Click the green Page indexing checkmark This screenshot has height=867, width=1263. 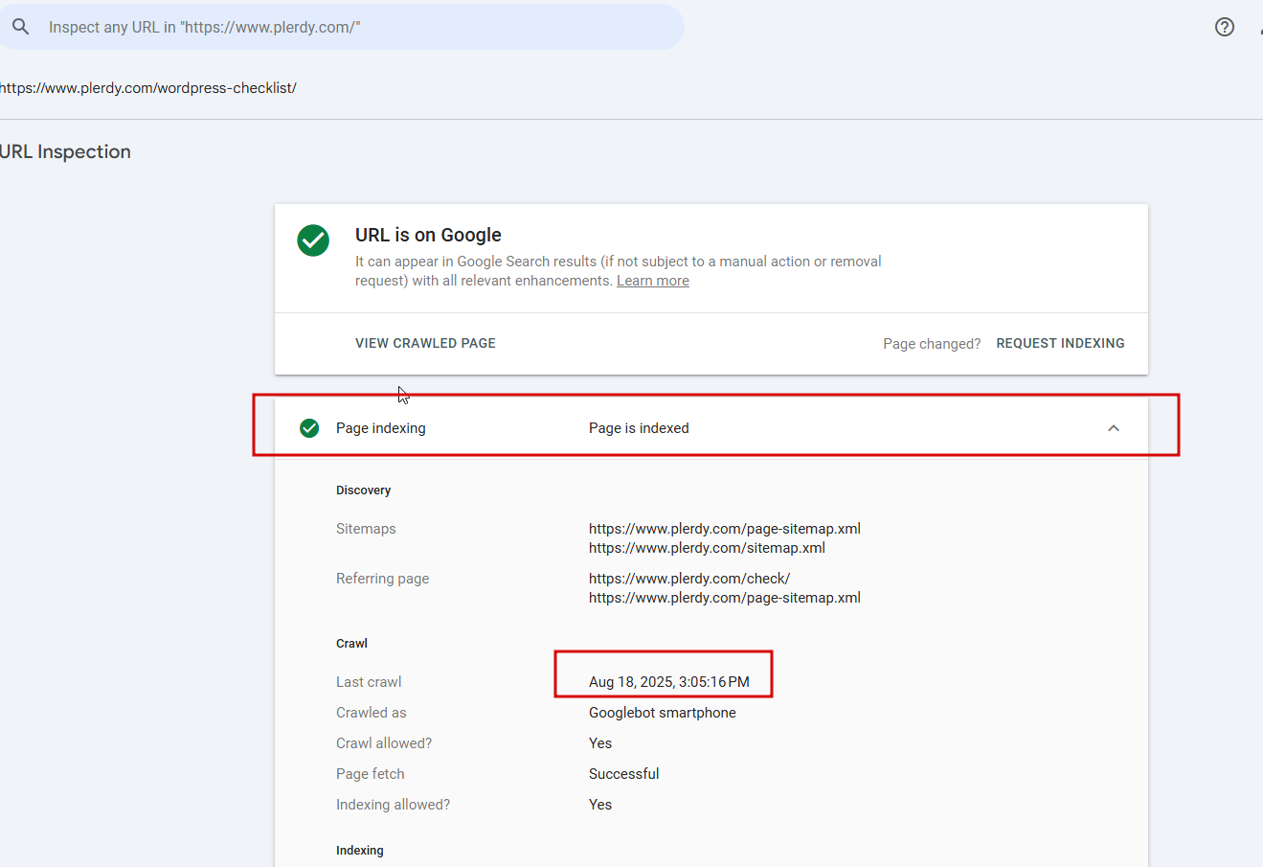pyautogui.click(x=309, y=428)
